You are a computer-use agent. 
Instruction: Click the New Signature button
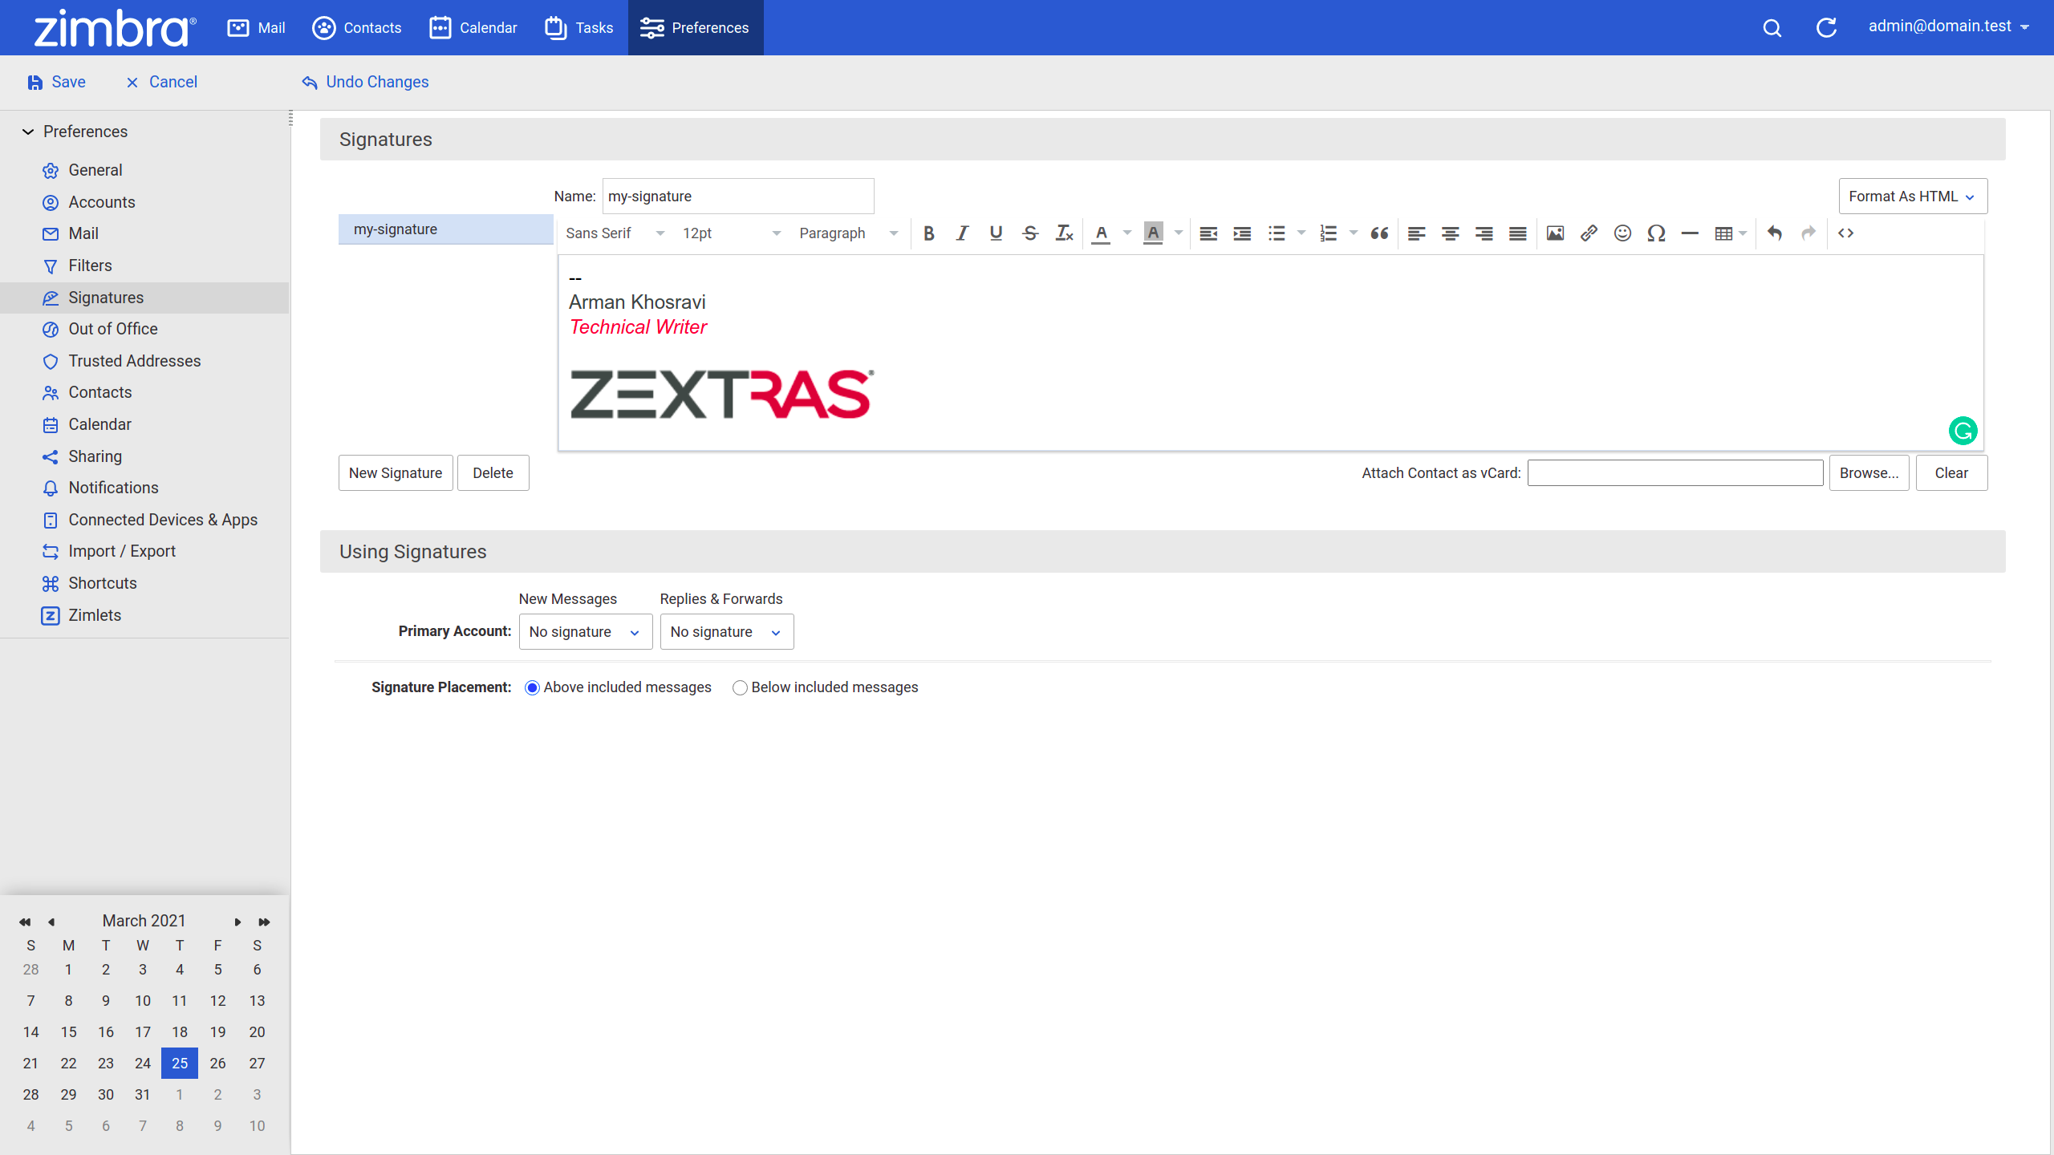coord(395,472)
